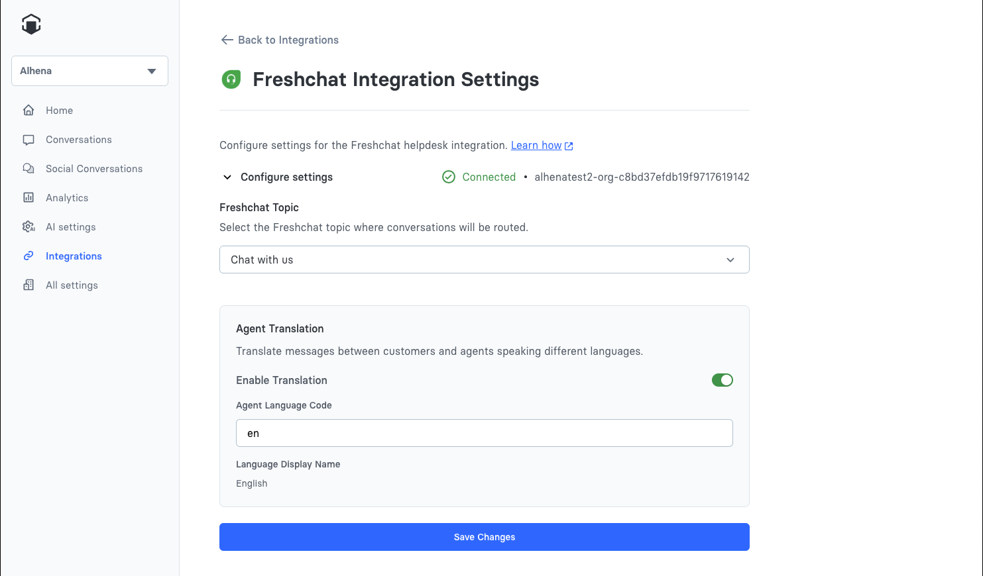
Task: Go to Analytics in the sidebar
Action: click(x=67, y=198)
